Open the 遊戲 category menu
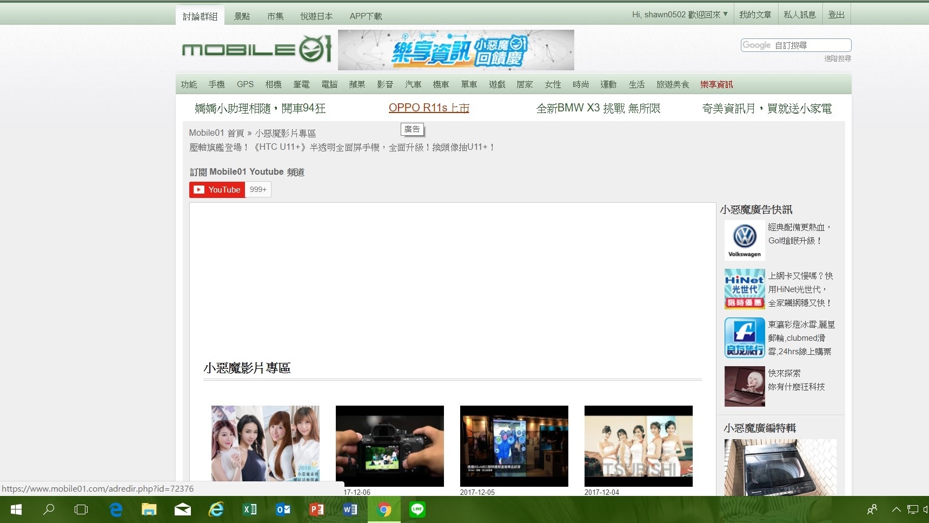 pos(497,84)
